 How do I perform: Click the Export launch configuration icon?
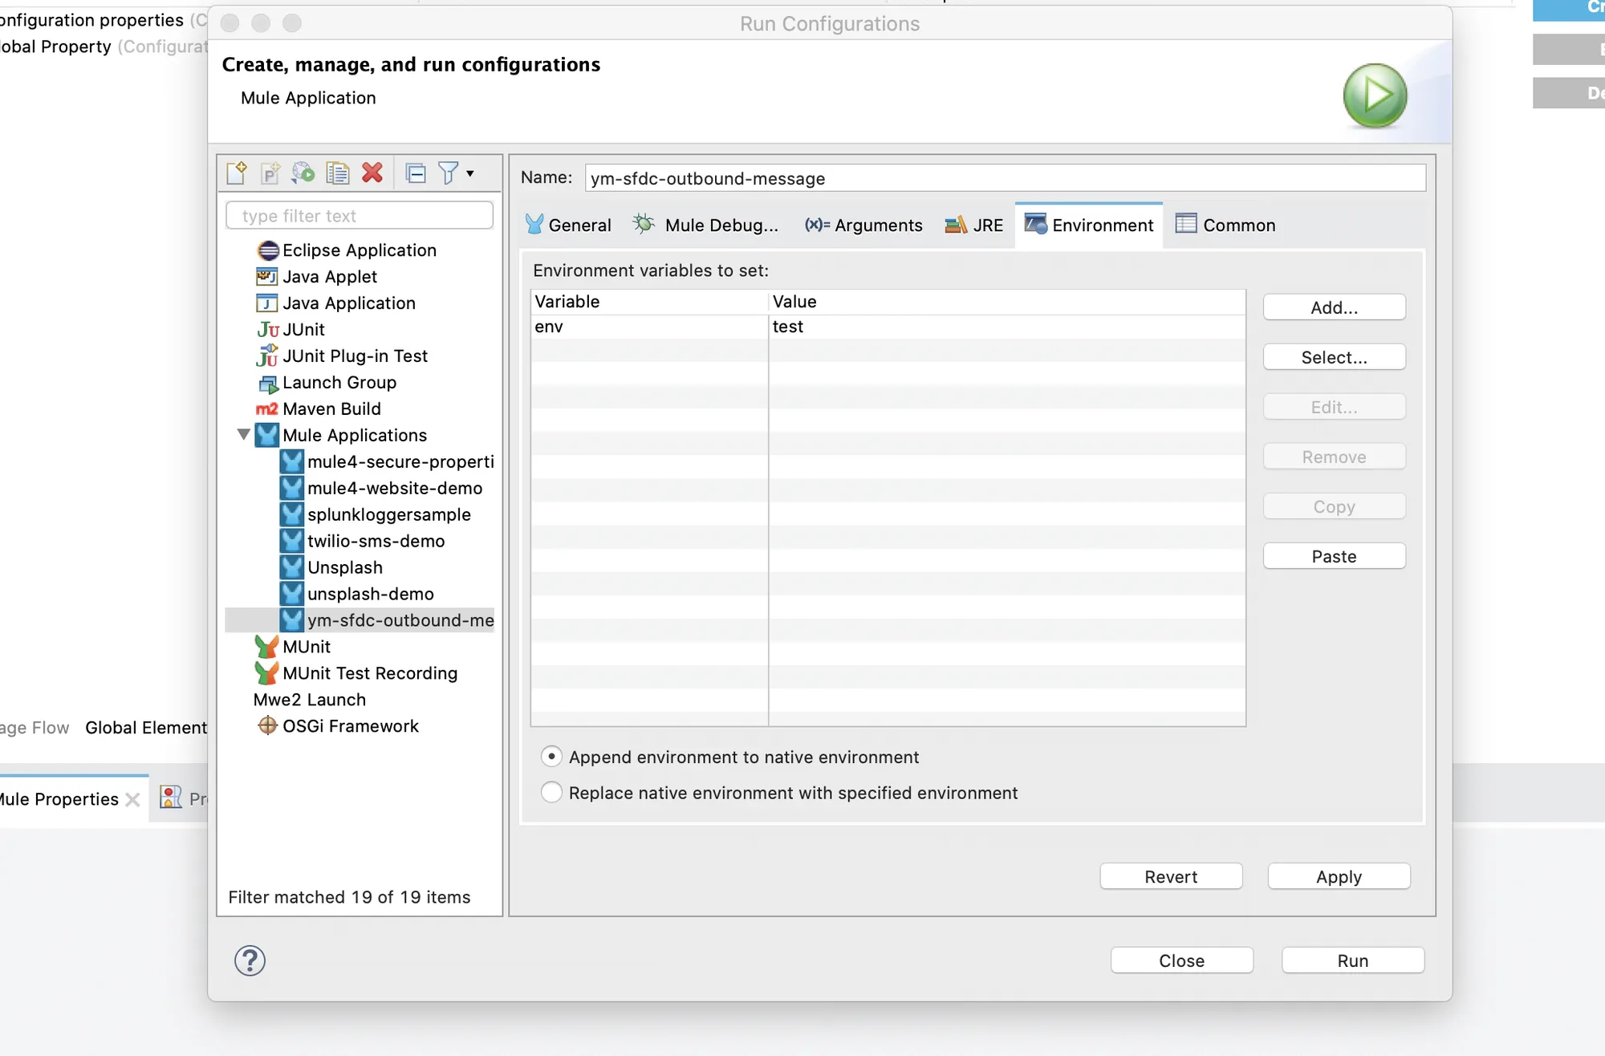[x=303, y=173]
